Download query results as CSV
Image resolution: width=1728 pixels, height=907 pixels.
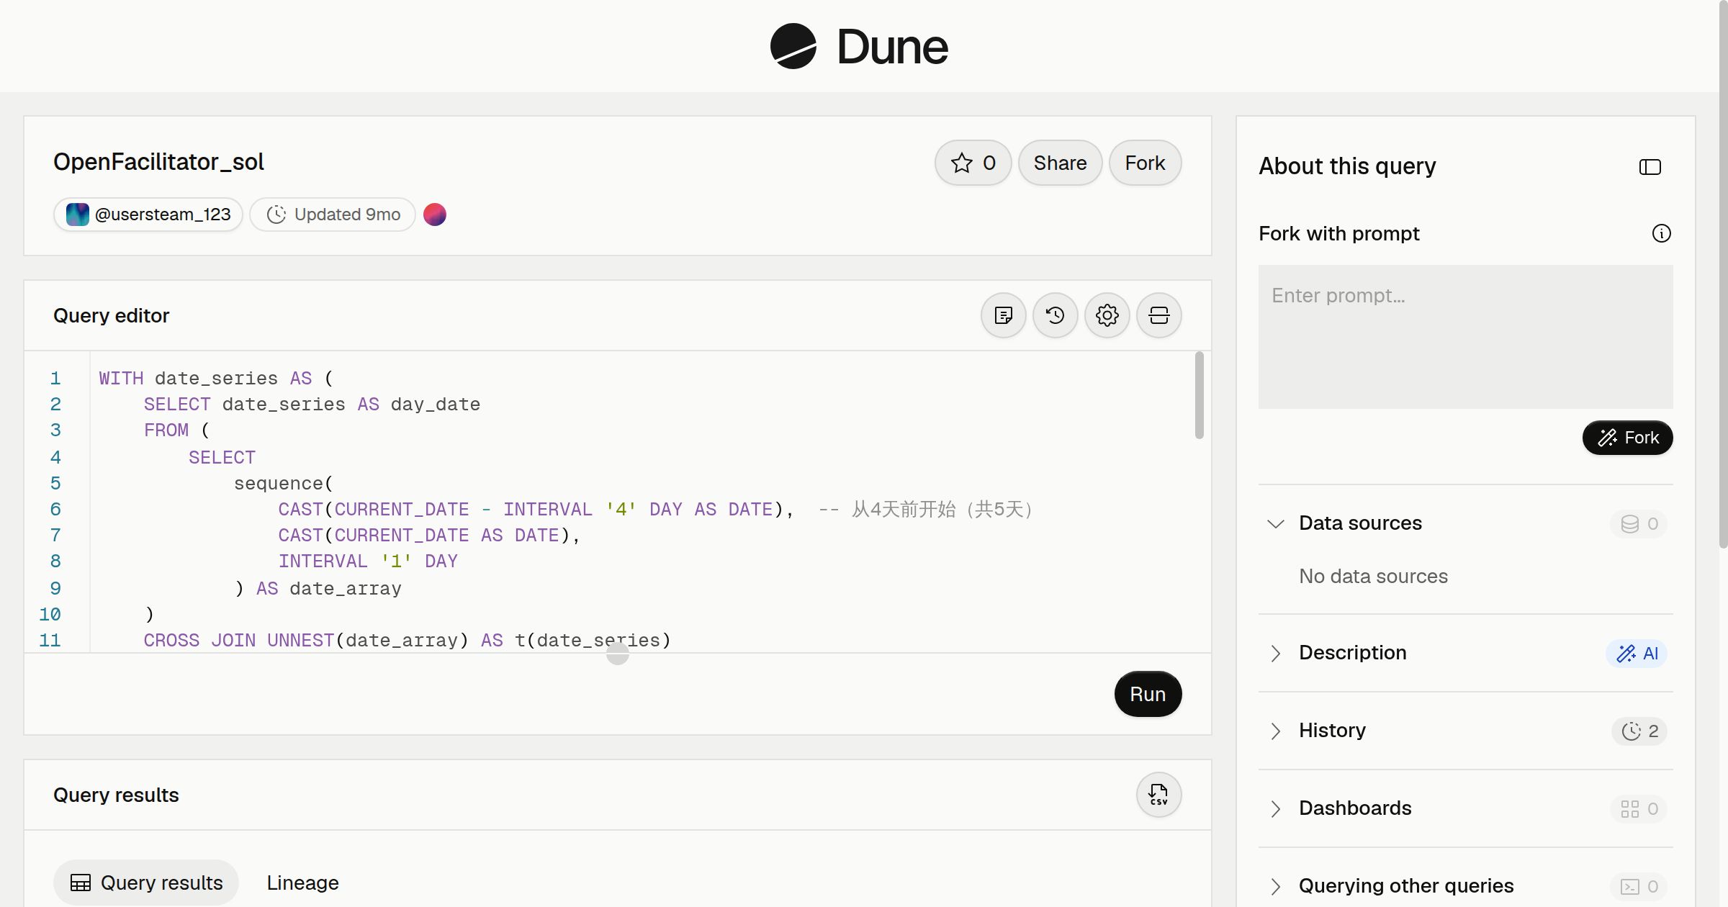coord(1158,795)
